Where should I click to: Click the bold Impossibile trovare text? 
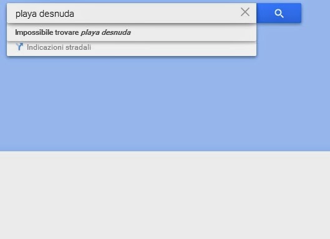(47, 32)
